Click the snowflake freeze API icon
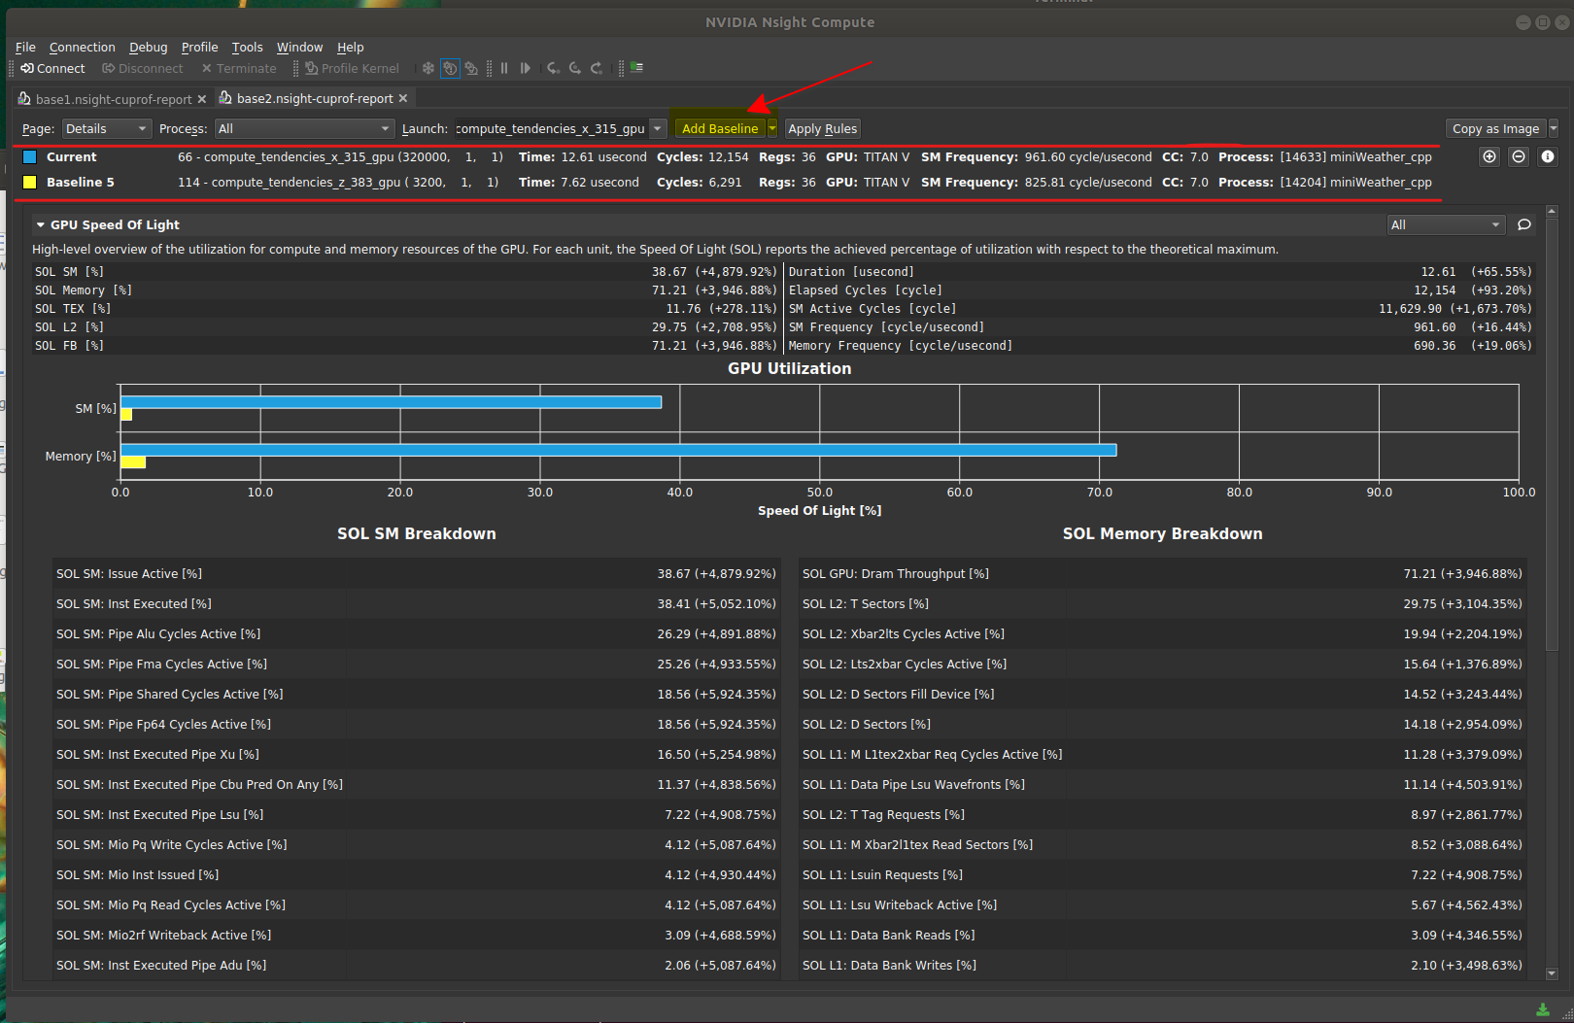This screenshot has width=1574, height=1023. (x=428, y=69)
